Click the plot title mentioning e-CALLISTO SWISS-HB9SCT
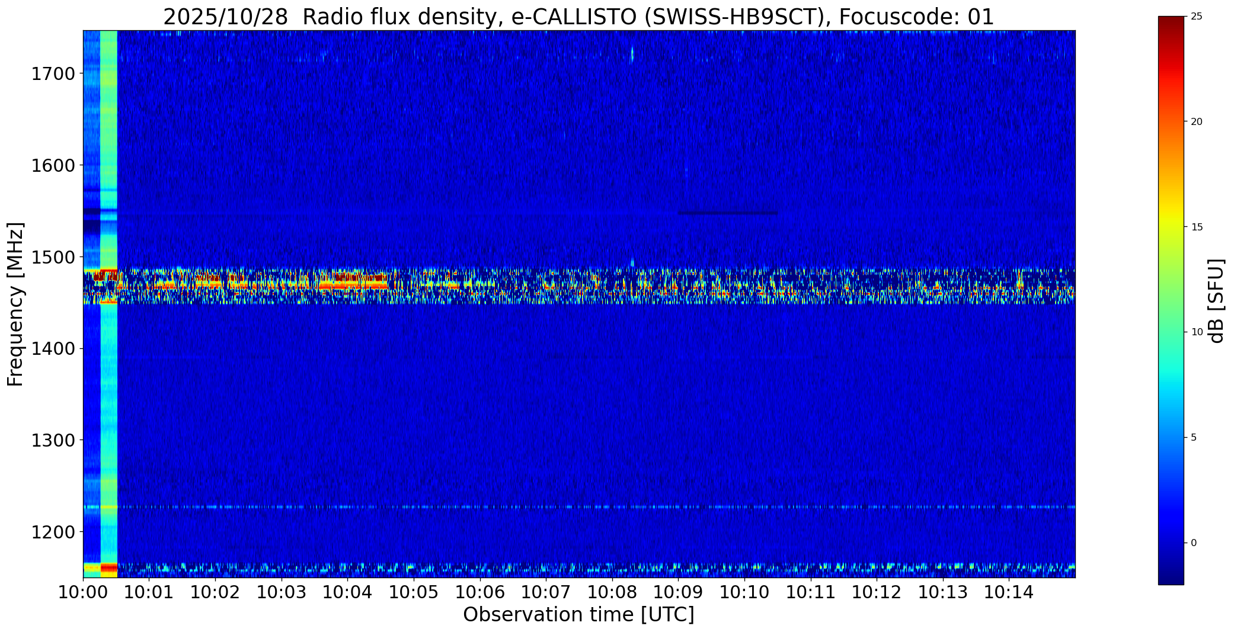This screenshot has width=1234, height=632. (x=578, y=17)
